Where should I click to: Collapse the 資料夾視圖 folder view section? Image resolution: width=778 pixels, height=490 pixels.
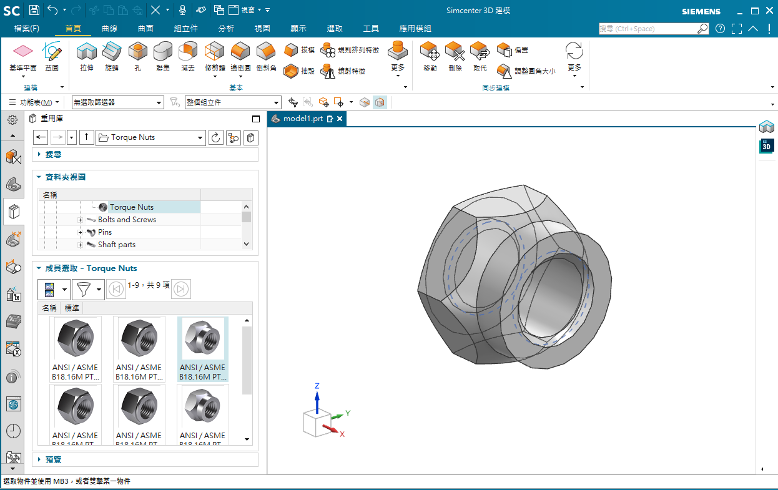[x=39, y=177]
